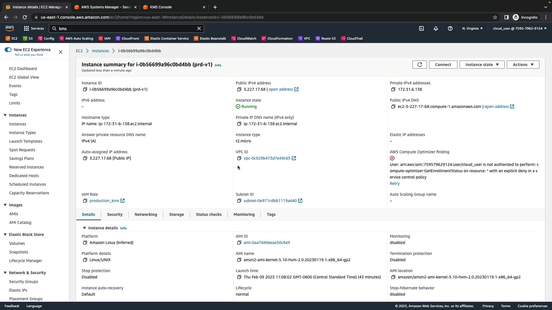Copy the AMI ID with copy icon

tap(239, 243)
